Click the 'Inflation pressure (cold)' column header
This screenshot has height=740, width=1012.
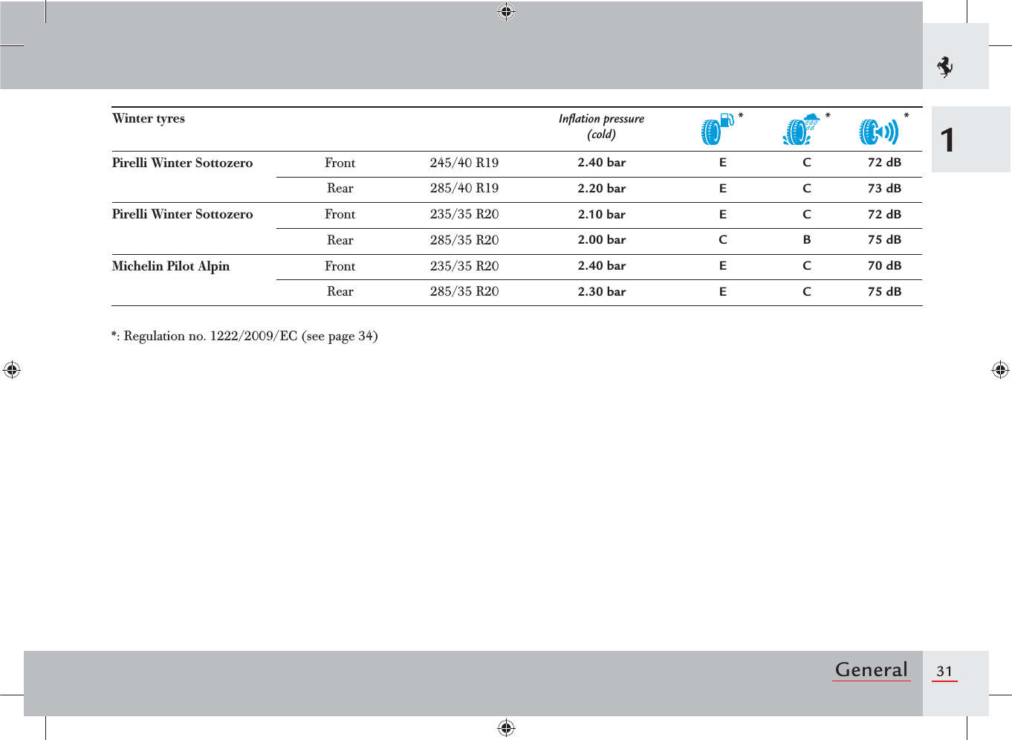tap(601, 126)
